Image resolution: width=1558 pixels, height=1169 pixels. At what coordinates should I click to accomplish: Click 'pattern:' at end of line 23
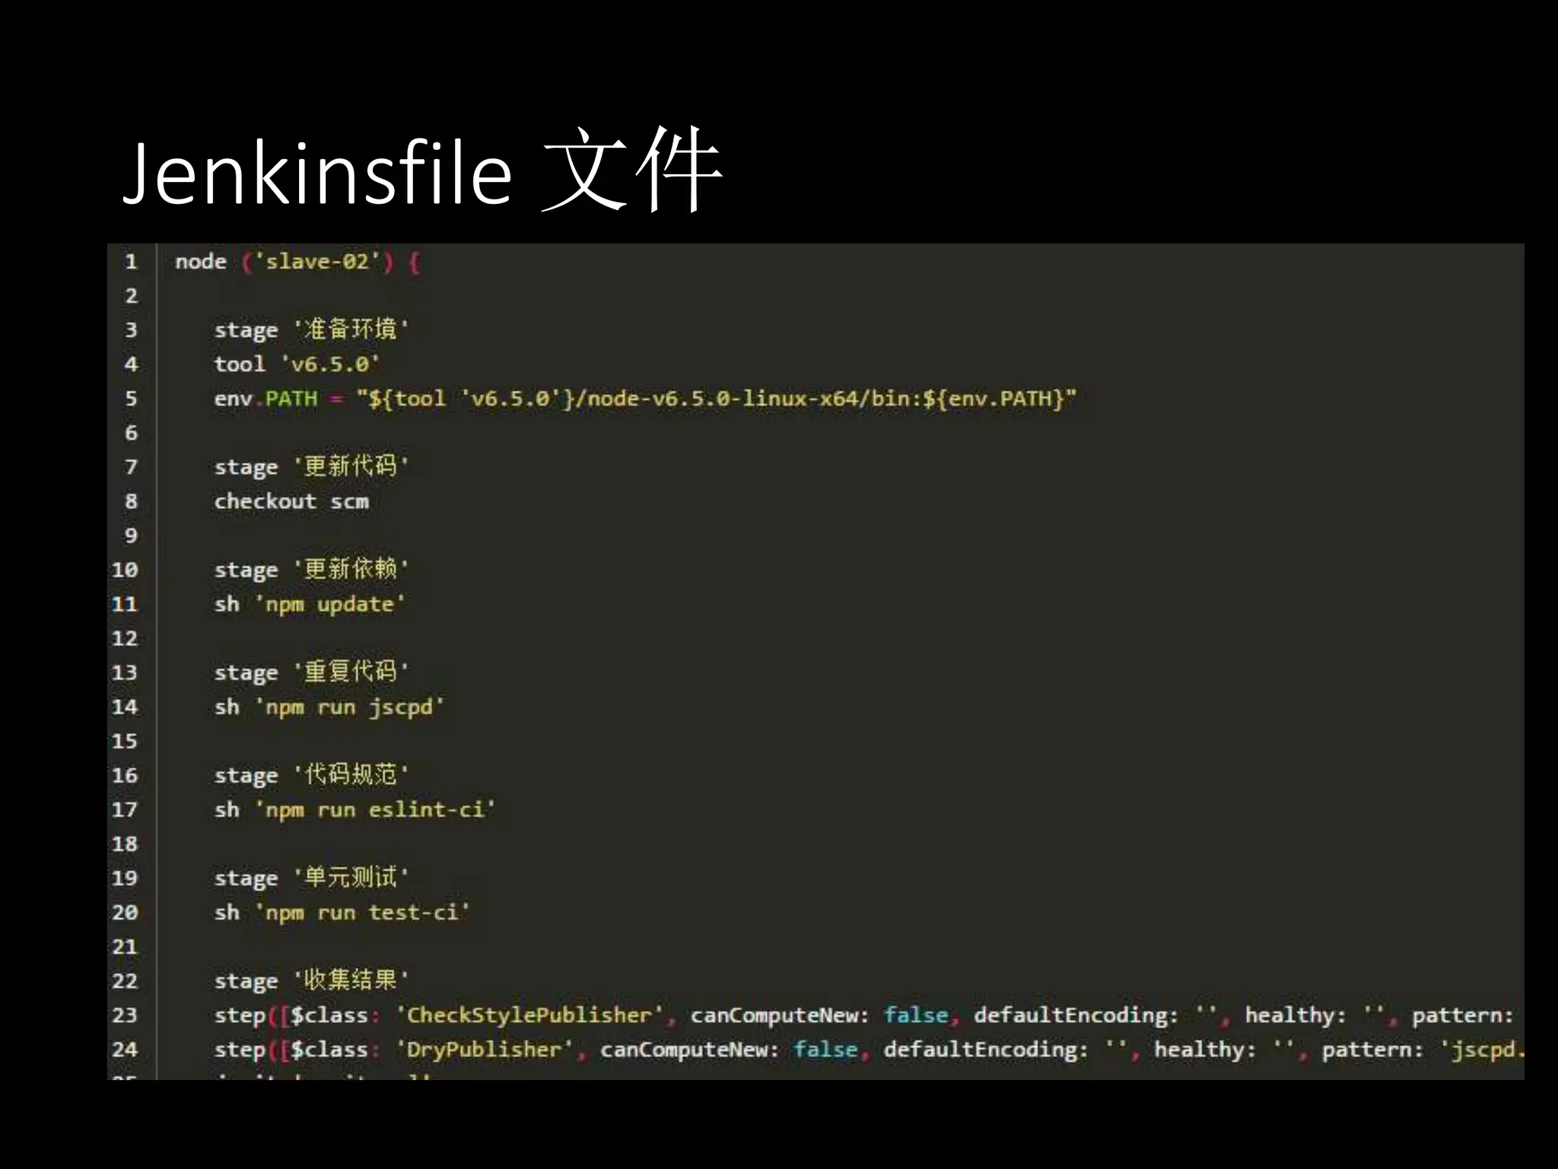[1462, 1015]
